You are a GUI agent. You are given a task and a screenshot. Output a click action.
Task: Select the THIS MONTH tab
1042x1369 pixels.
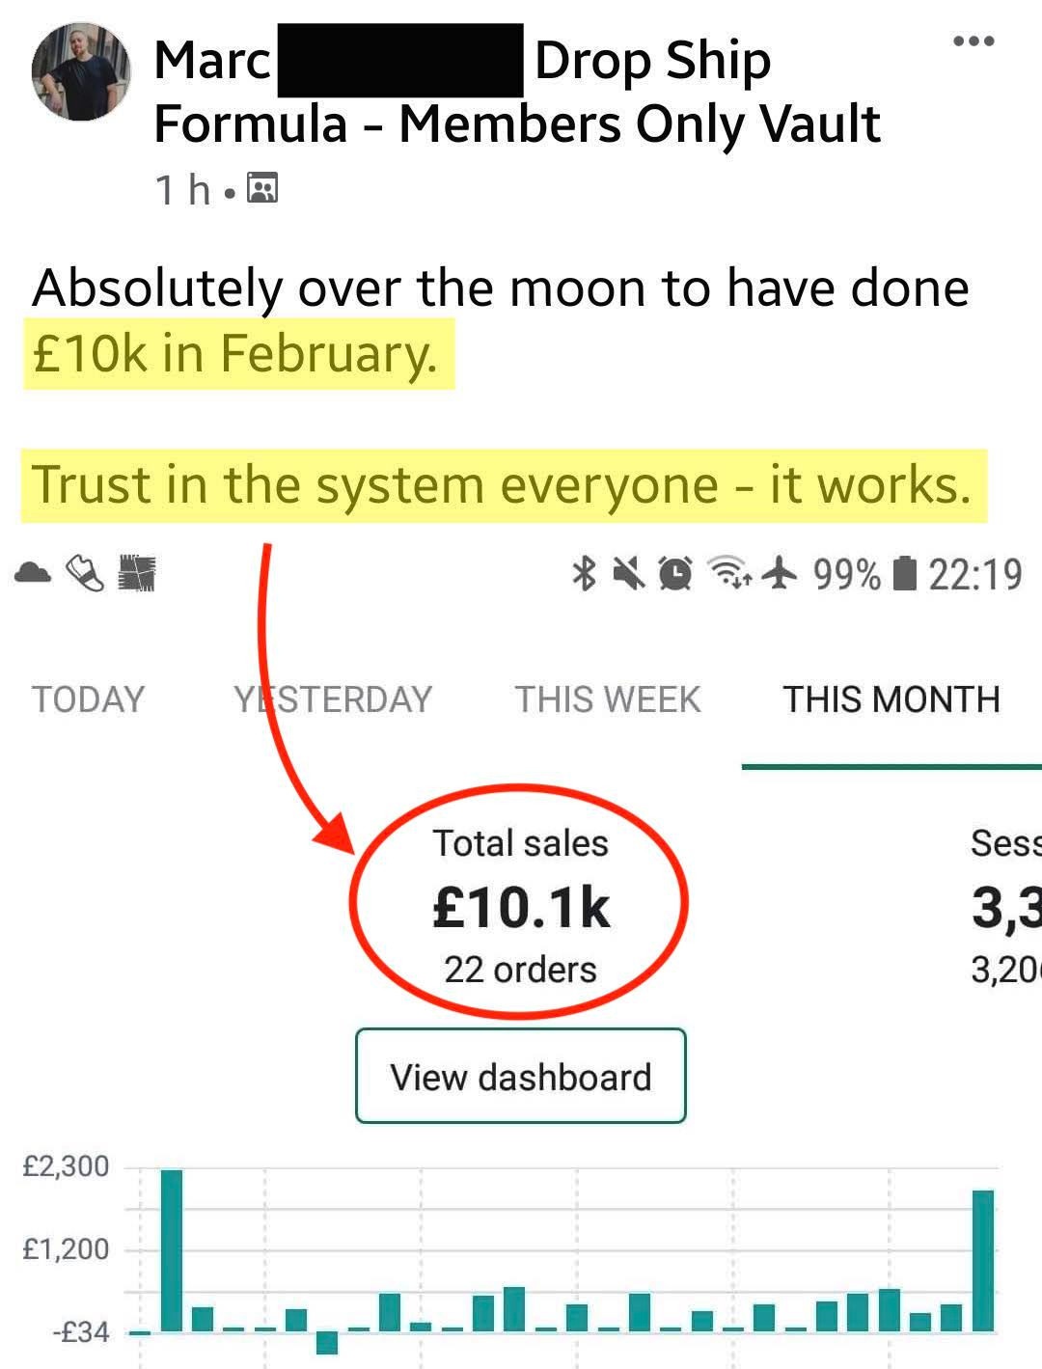(x=891, y=699)
